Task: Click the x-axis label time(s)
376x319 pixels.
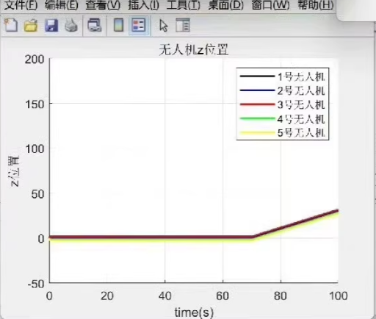Action: pyautogui.click(x=194, y=312)
